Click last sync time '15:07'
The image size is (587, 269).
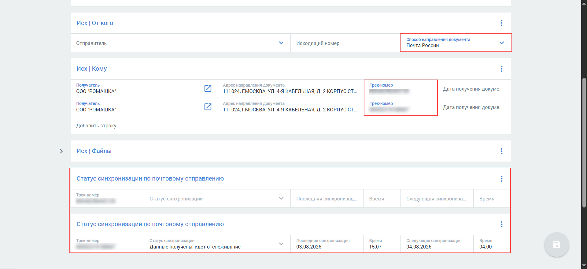click(x=375, y=247)
